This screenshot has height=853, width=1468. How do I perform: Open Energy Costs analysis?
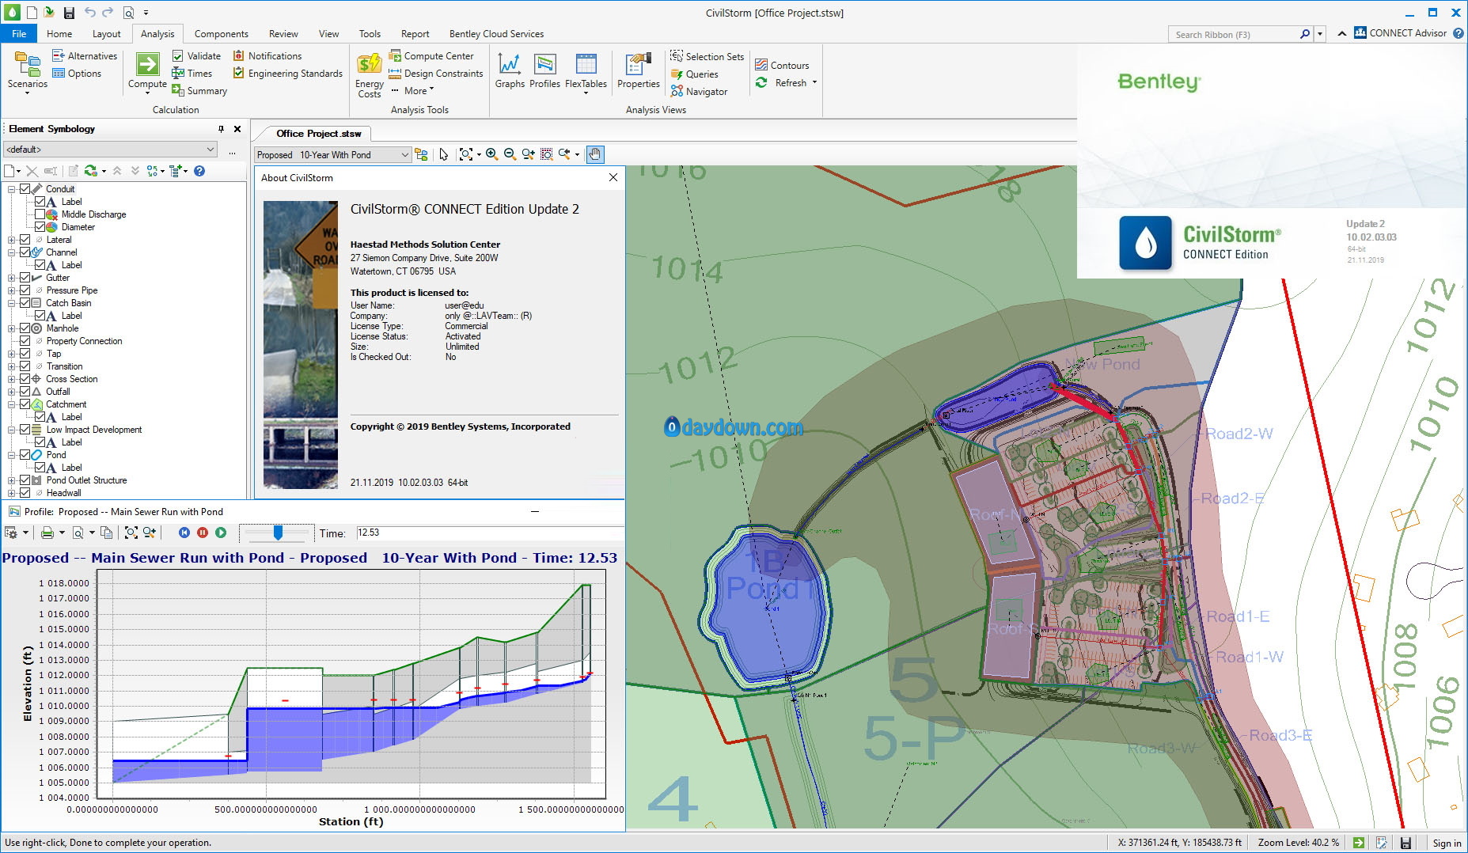(370, 75)
